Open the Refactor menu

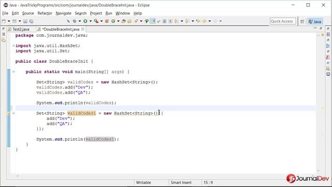point(45,13)
